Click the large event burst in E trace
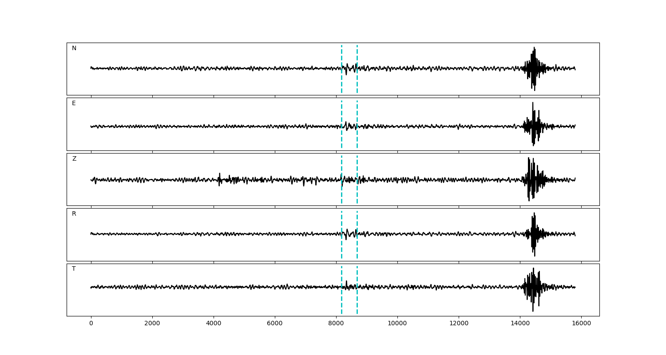Screen dimensions: 666x355 click(533, 126)
